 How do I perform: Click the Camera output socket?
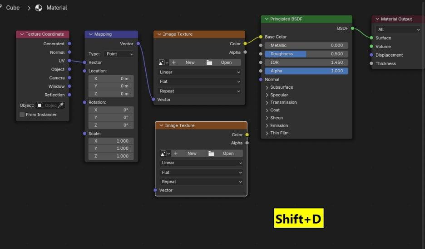[x=69, y=77]
